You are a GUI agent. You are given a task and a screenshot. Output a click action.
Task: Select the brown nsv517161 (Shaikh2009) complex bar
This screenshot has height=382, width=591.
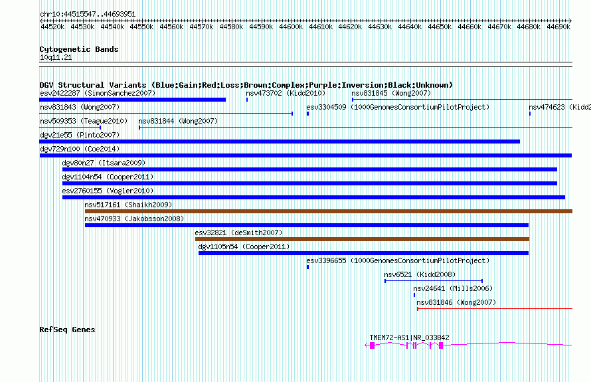[329, 211]
